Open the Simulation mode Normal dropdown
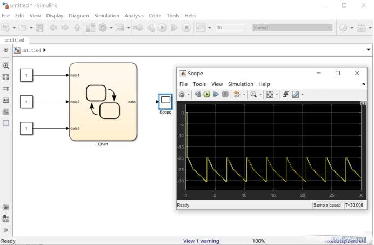 (292, 28)
